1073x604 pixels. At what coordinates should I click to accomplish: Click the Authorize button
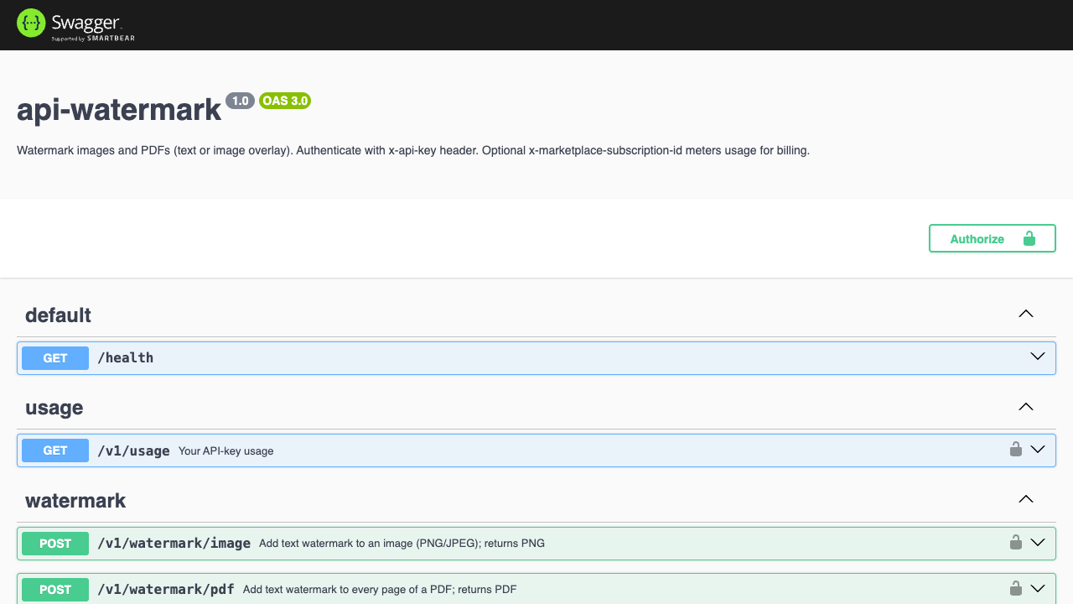(x=992, y=238)
